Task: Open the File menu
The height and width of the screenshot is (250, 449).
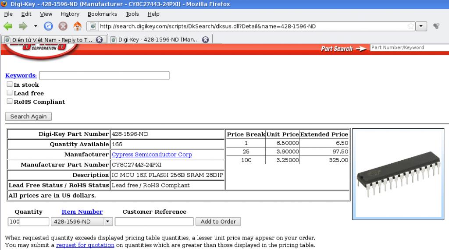Action: pyautogui.click(x=8, y=14)
